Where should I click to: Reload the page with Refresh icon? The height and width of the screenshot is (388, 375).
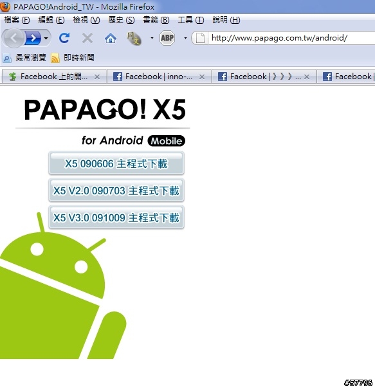(x=64, y=38)
